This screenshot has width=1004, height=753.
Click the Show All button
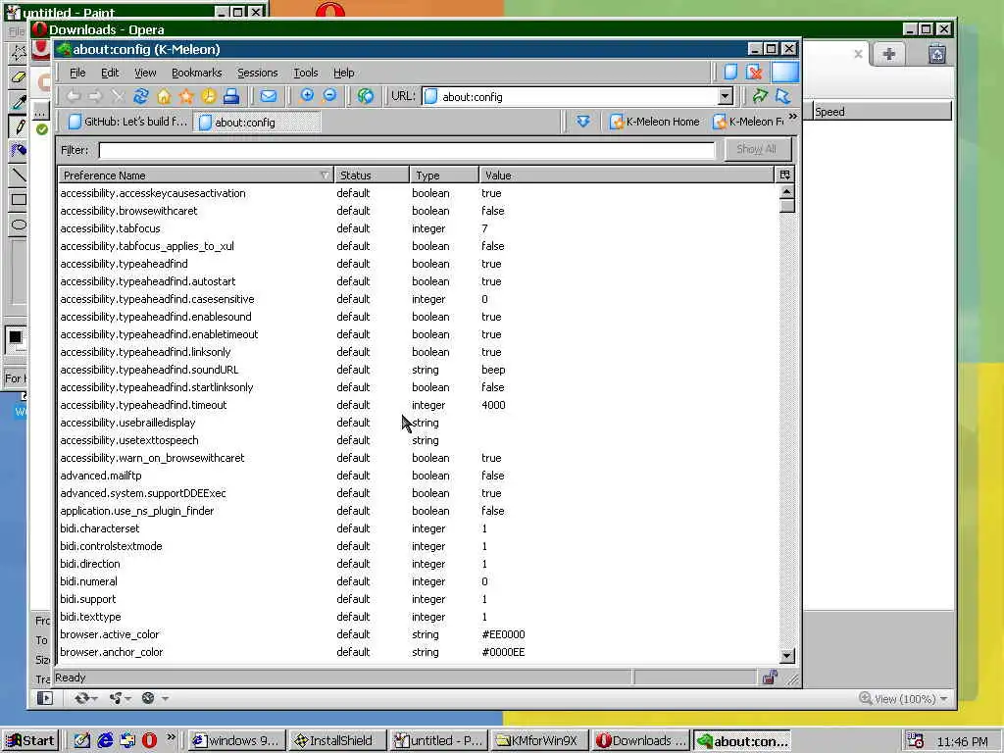(x=758, y=149)
